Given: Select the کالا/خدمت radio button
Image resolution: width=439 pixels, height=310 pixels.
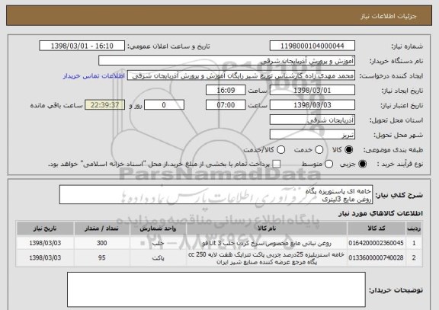Looking at the screenshot, I should [x=280, y=150].
